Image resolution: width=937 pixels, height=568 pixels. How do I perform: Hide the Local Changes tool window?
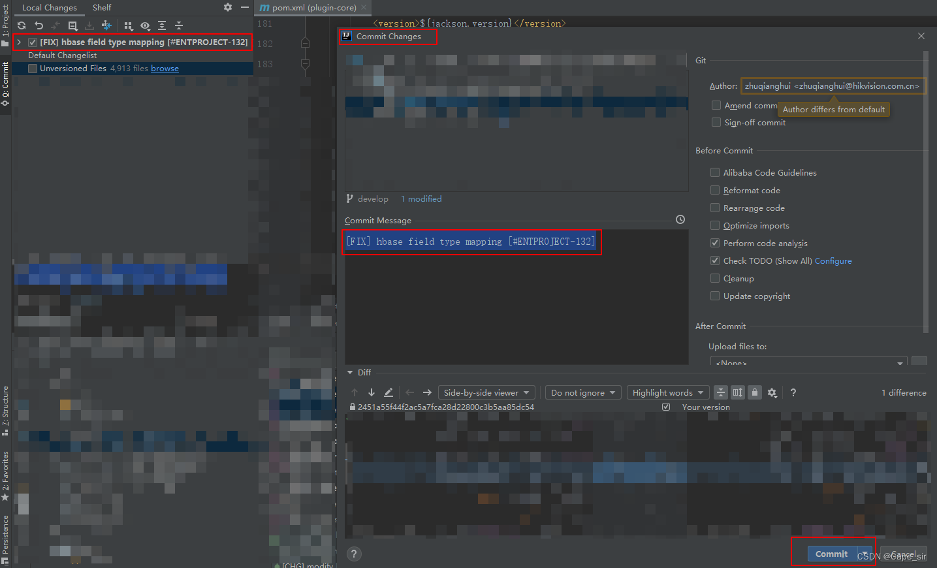tap(245, 7)
